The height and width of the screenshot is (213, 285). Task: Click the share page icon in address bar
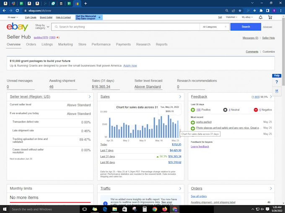233,11
